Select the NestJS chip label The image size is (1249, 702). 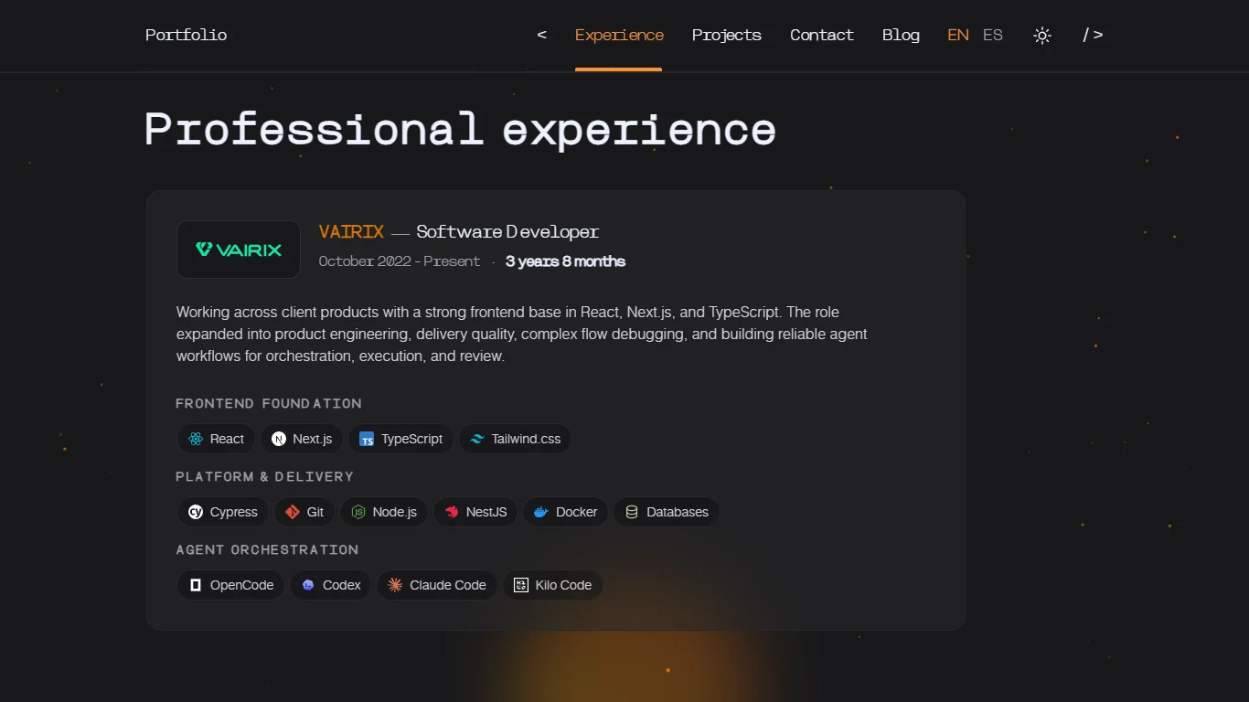(x=486, y=512)
